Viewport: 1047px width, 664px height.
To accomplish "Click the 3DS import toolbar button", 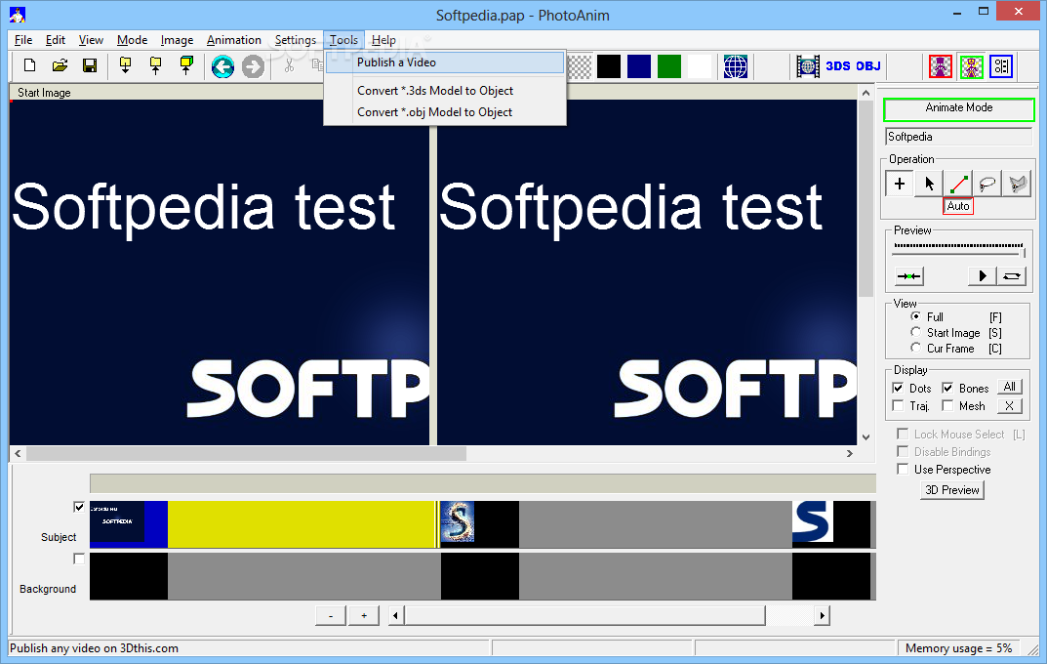I will [x=838, y=66].
